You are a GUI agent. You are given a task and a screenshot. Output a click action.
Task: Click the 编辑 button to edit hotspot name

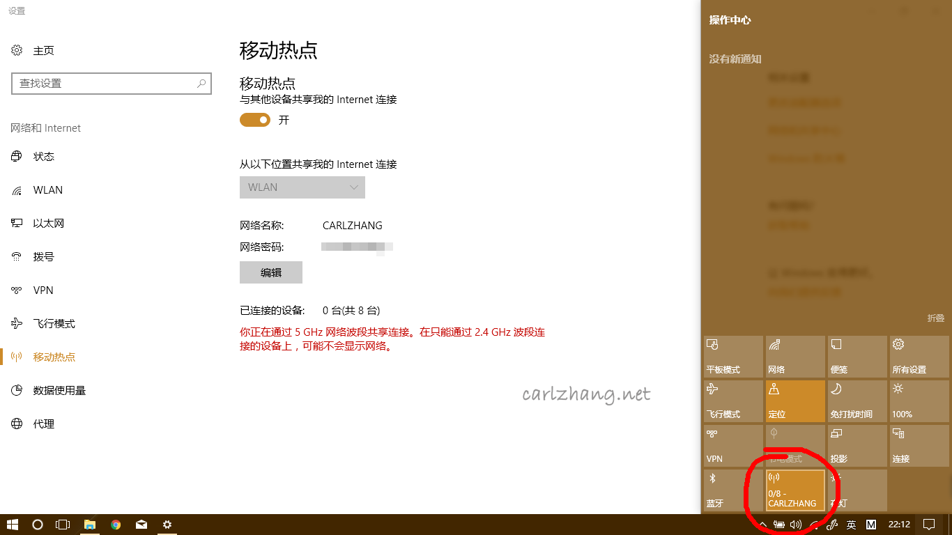click(x=270, y=272)
